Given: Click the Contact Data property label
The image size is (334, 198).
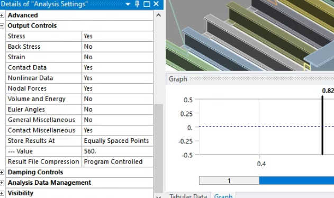Looking at the screenshot, I should 27,68.
